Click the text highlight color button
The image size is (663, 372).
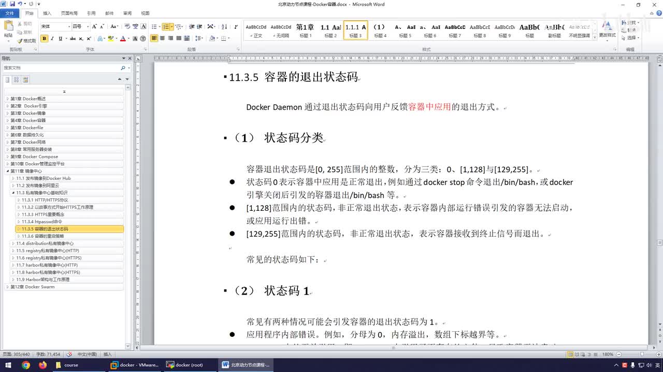[x=110, y=39]
